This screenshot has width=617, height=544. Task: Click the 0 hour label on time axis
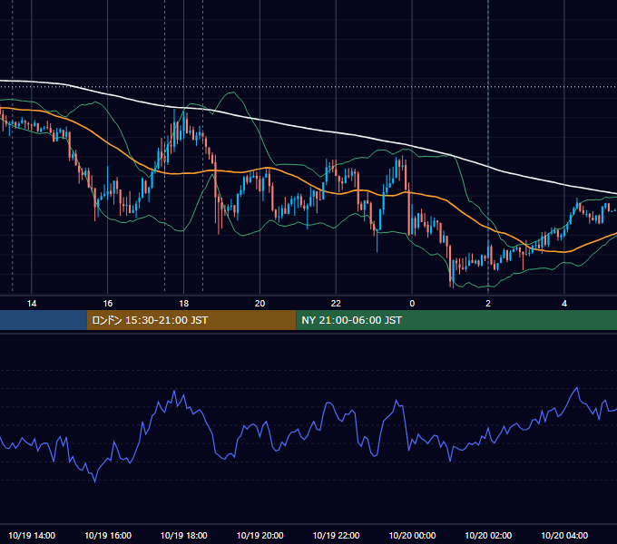[412, 304]
